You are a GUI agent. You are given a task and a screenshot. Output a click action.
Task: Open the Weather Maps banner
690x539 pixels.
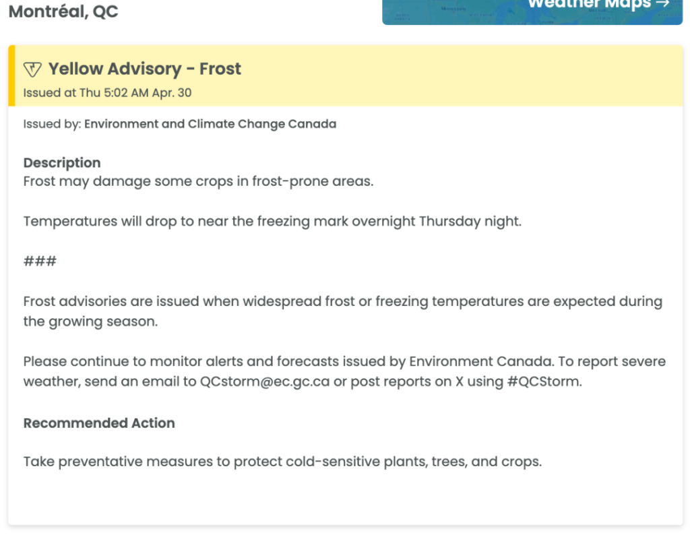click(x=532, y=12)
